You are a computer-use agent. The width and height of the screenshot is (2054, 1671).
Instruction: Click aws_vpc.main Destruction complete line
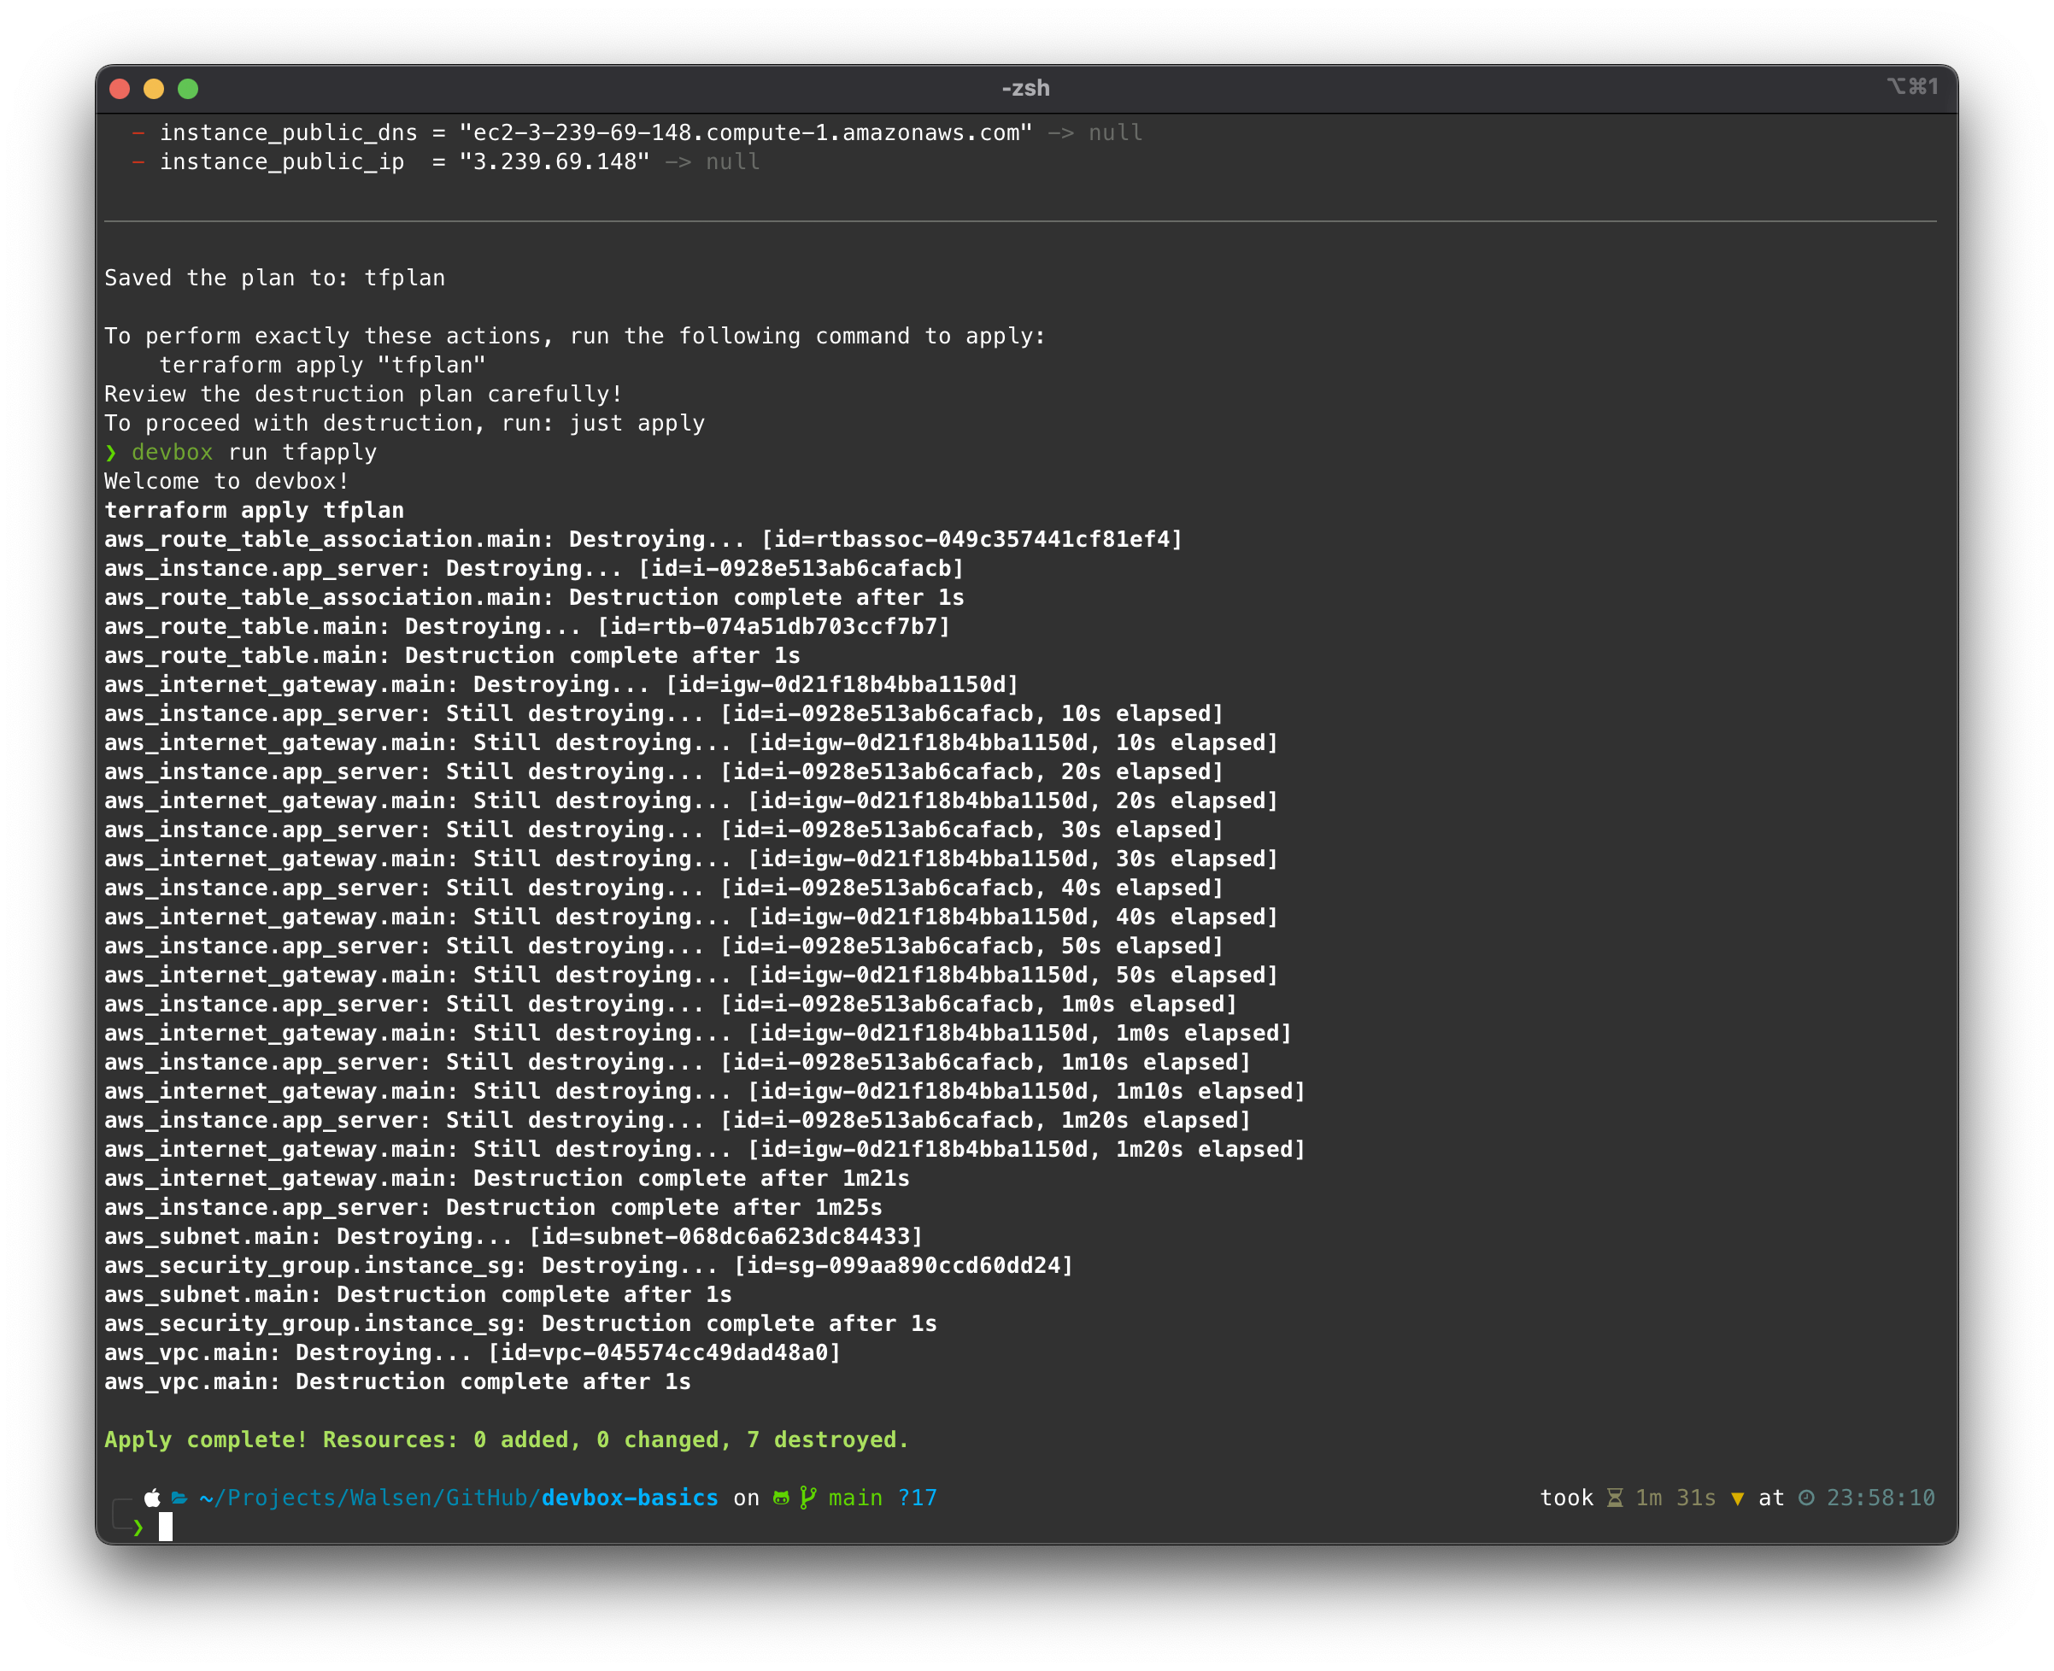[397, 1382]
